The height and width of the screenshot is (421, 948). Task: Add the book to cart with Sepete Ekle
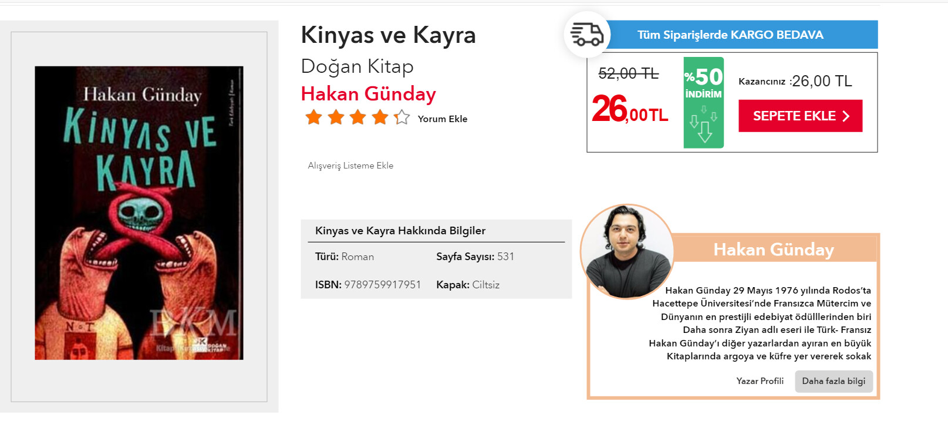pos(800,116)
